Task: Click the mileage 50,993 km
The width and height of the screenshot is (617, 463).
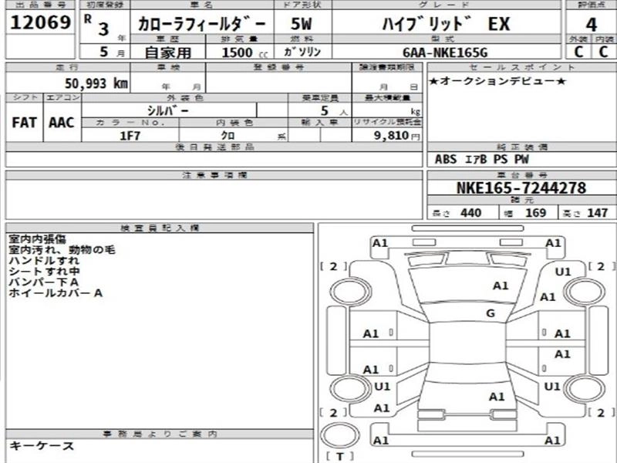Action: pyautogui.click(x=96, y=83)
